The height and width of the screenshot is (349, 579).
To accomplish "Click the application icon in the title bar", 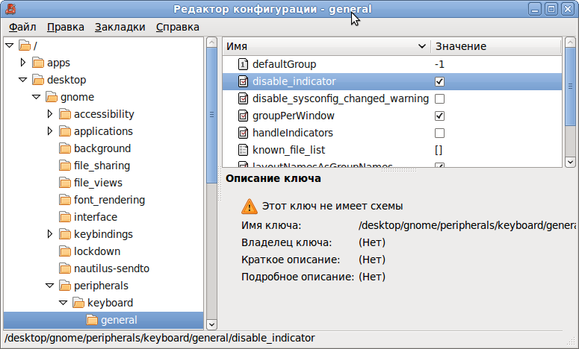I will [x=10, y=9].
